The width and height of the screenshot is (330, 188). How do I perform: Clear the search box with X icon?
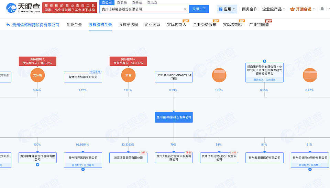[x=185, y=9]
